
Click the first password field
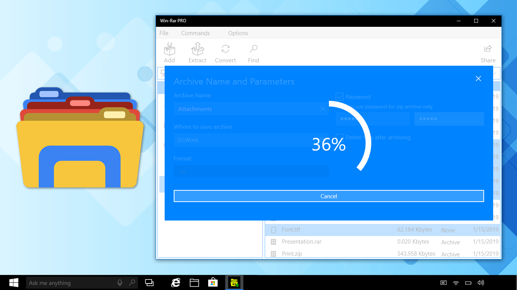[x=372, y=119]
